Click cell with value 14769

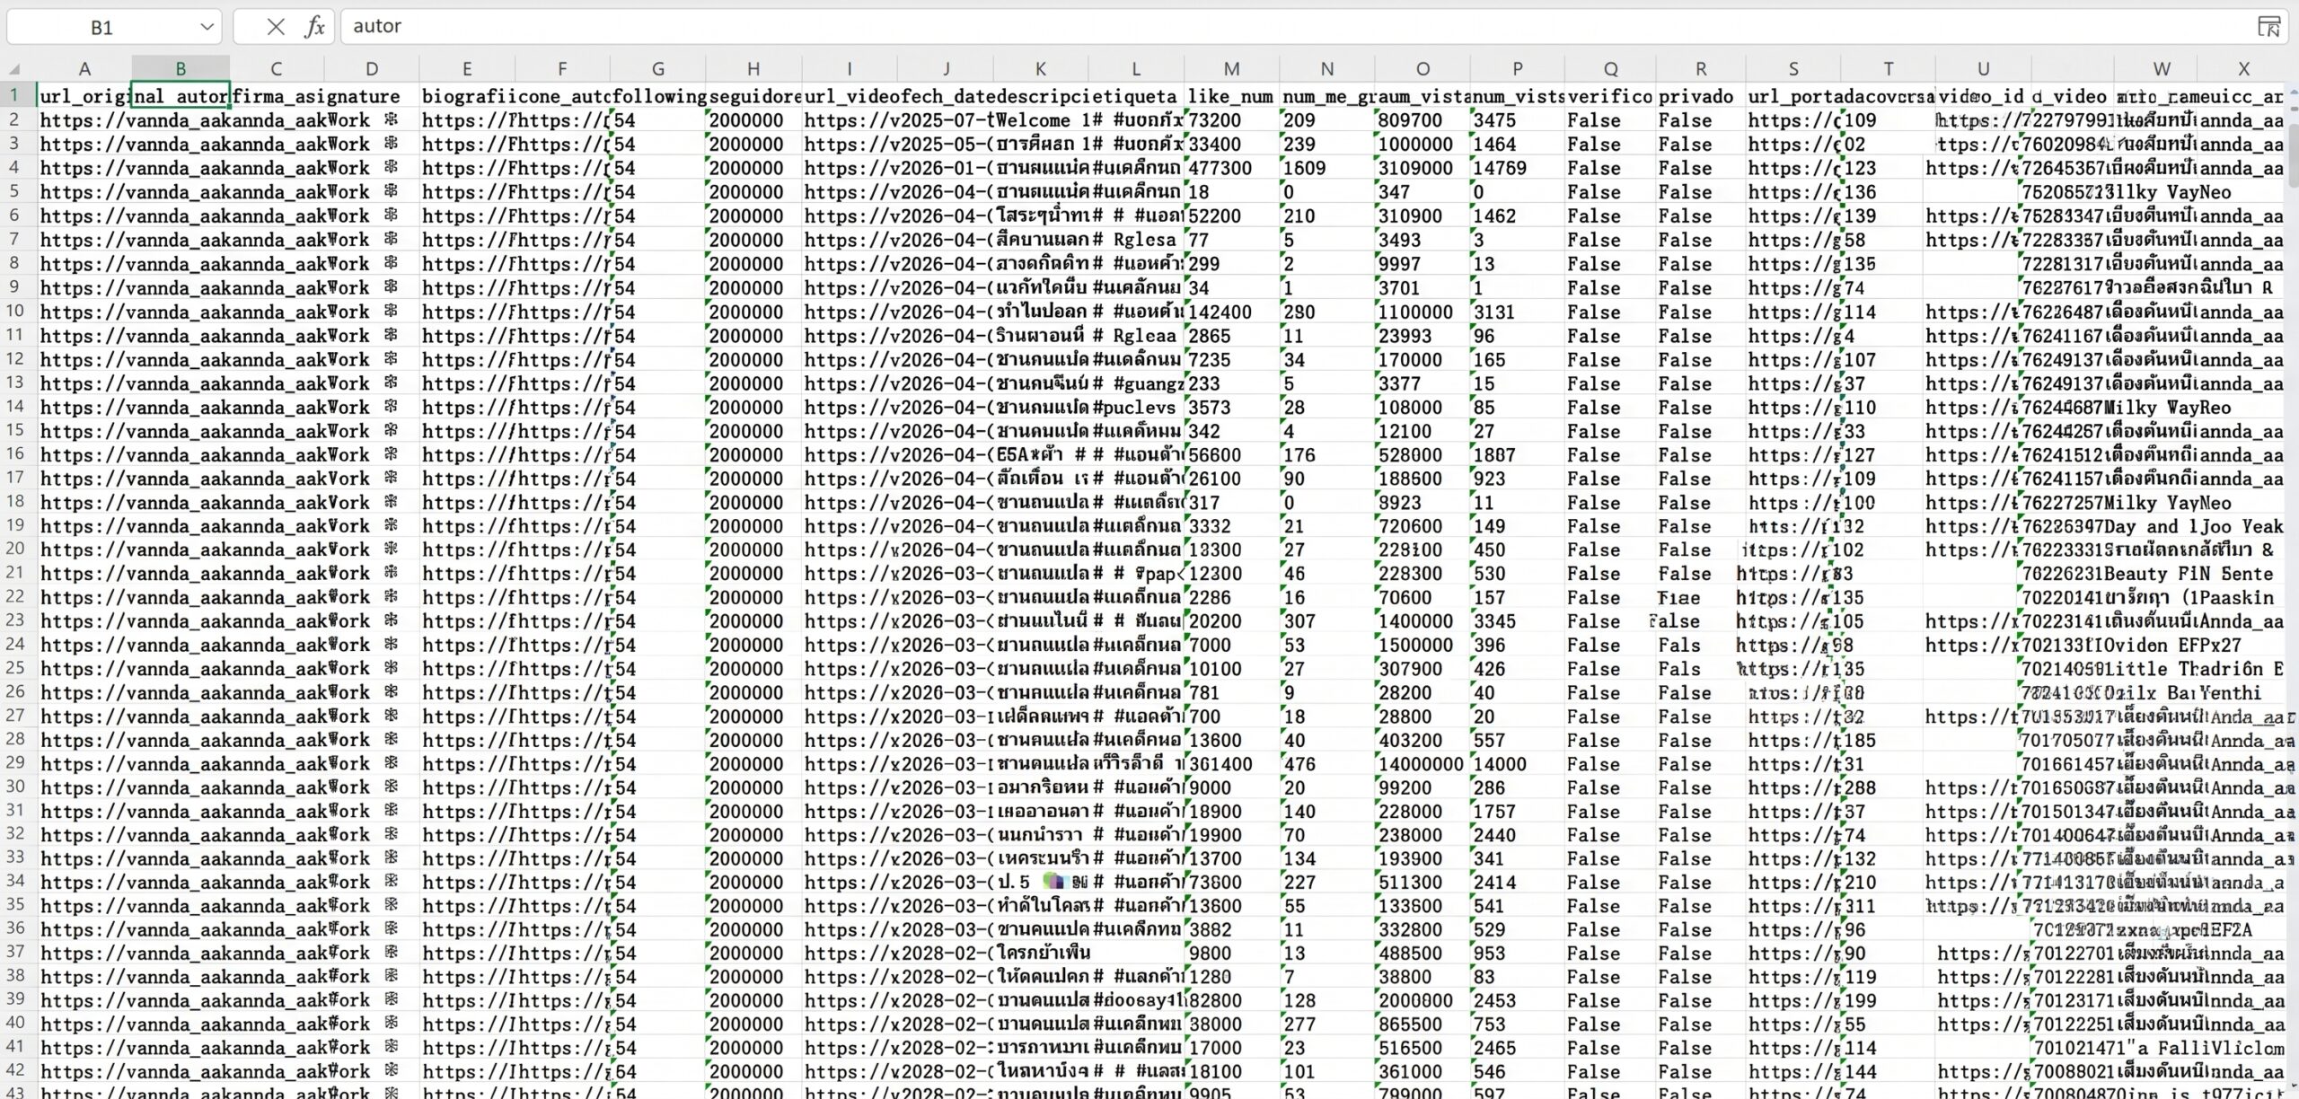[x=1518, y=168]
